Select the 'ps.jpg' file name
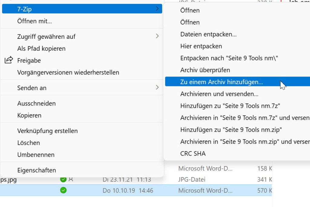Screen dimensions: 310x207 click(x=8, y=180)
